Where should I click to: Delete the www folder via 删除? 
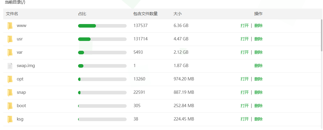click(x=258, y=26)
